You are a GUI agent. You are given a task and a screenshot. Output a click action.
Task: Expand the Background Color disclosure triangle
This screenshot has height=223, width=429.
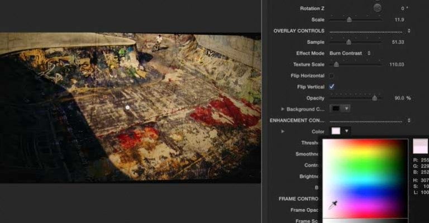coord(282,109)
